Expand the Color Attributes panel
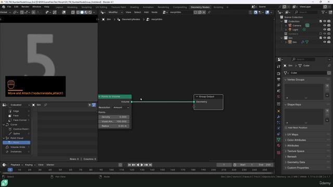333x187 pixels. coord(286,140)
